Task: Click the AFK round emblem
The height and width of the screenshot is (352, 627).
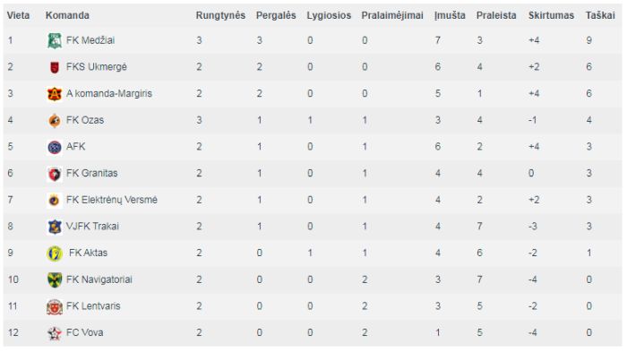Action: pos(55,147)
